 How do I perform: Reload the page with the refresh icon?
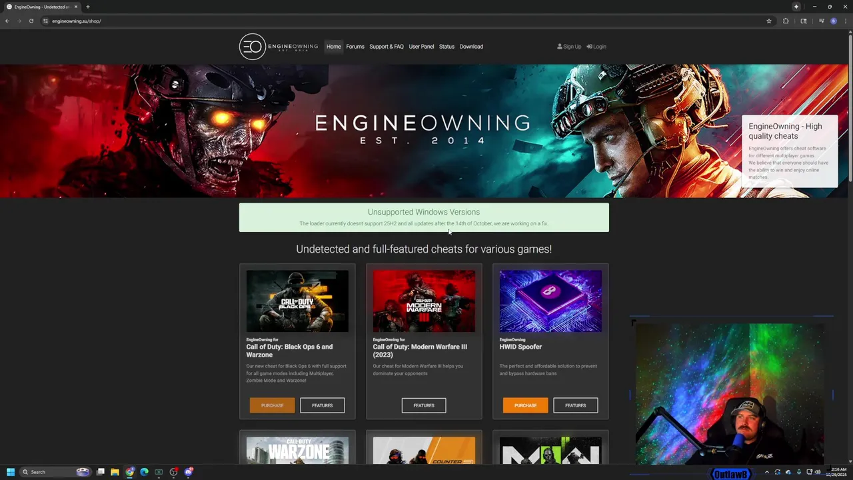pos(31,21)
